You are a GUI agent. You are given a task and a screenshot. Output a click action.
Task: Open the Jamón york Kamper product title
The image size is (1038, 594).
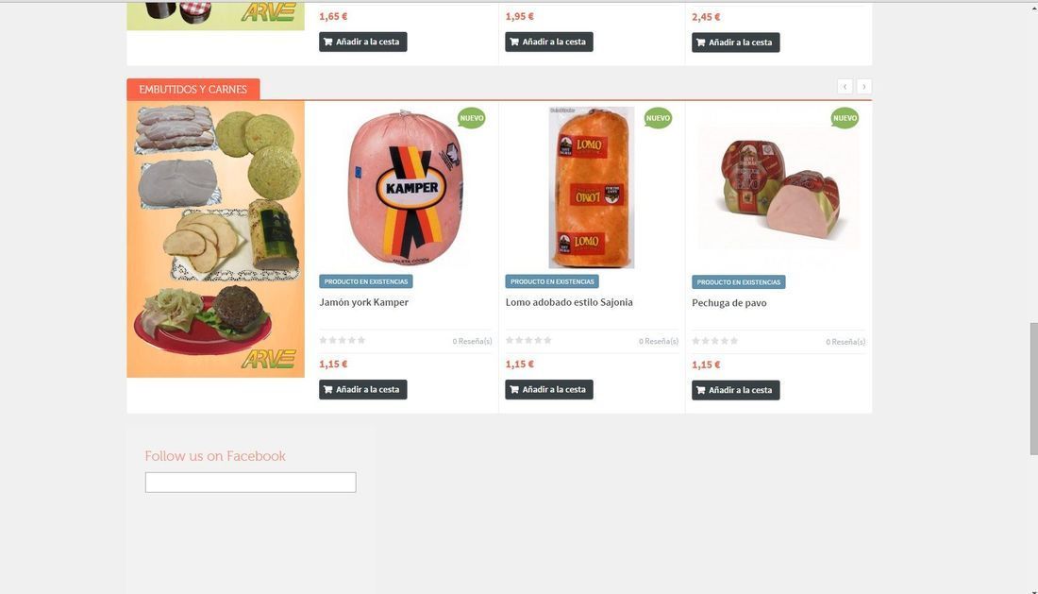pyautogui.click(x=364, y=302)
